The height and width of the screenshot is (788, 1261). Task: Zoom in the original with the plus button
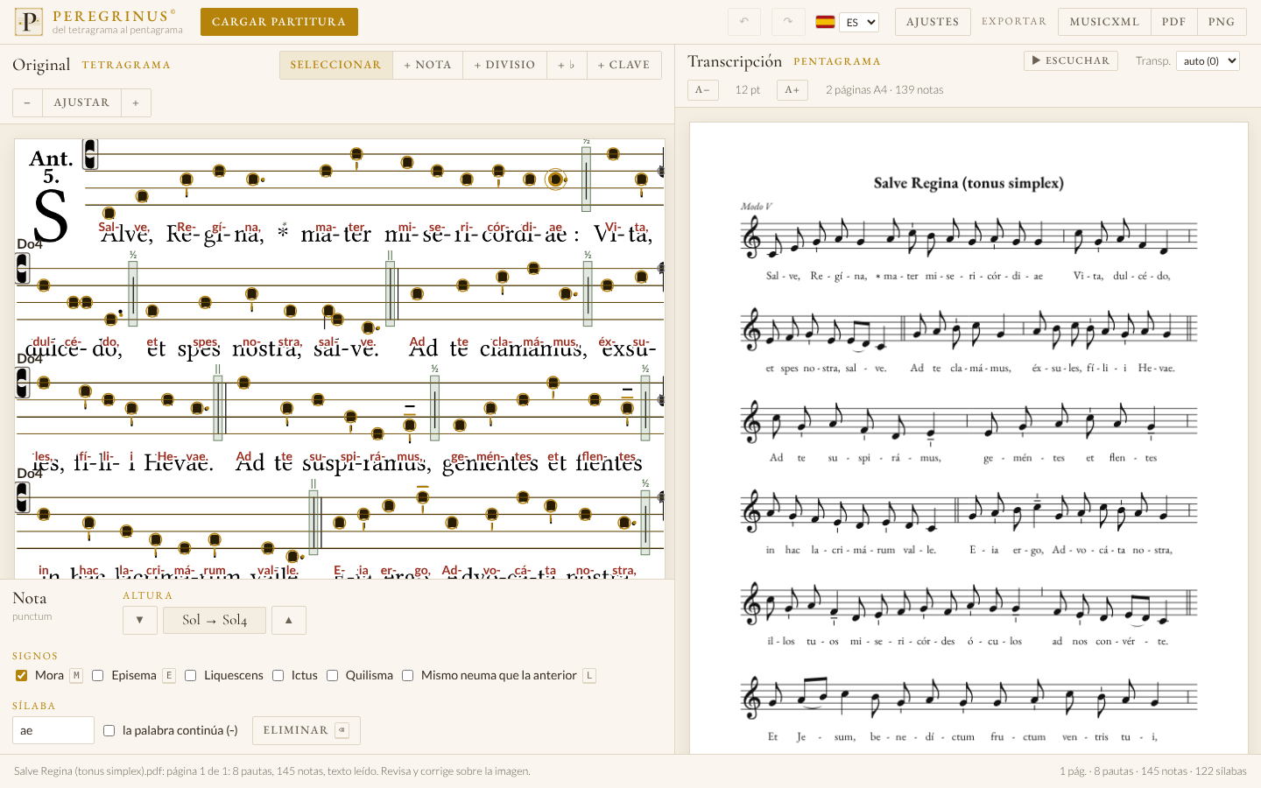(136, 102)
